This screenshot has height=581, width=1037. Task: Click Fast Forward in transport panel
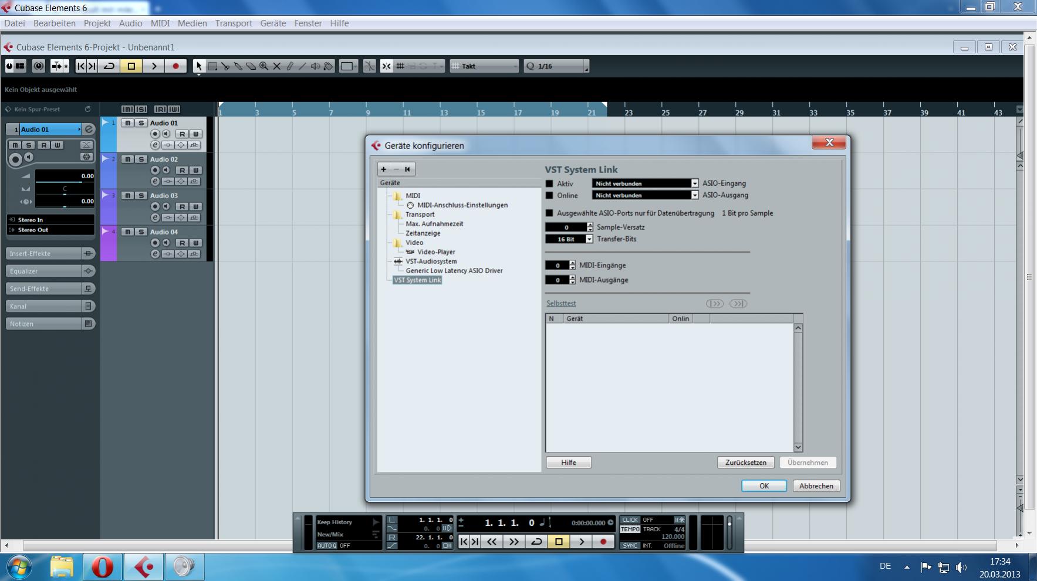[x=514, y=542]
